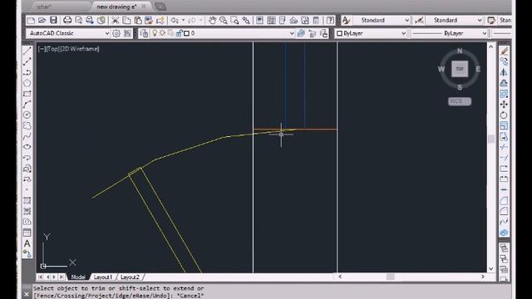Select the Polygon draw tool
532x299 pixels.
[x=27, y=83]
